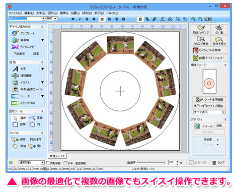Screen dimensions: 236x192
Task: Enable the 水平・垂直移動 checkbox
Action: [65, 163]
